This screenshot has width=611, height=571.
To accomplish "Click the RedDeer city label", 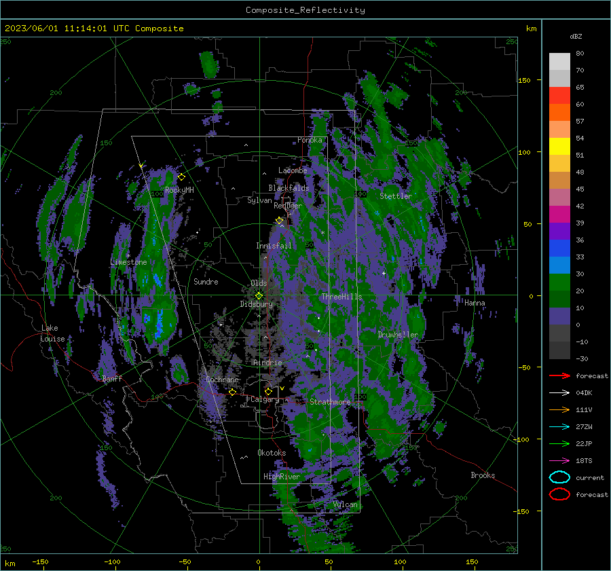I will (288, 206).
